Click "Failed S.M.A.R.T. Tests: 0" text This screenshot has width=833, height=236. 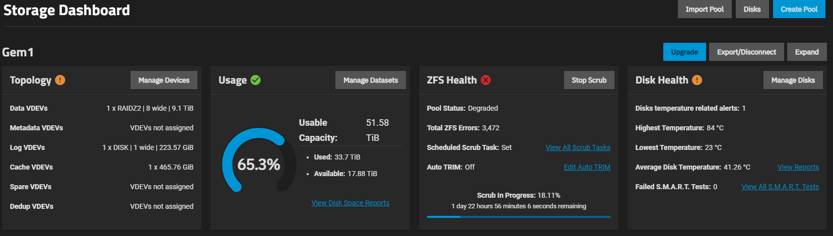[676, 187]
